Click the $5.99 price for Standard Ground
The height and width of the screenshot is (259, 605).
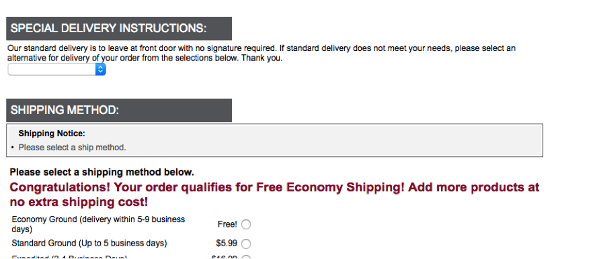(x=227, y=243)
